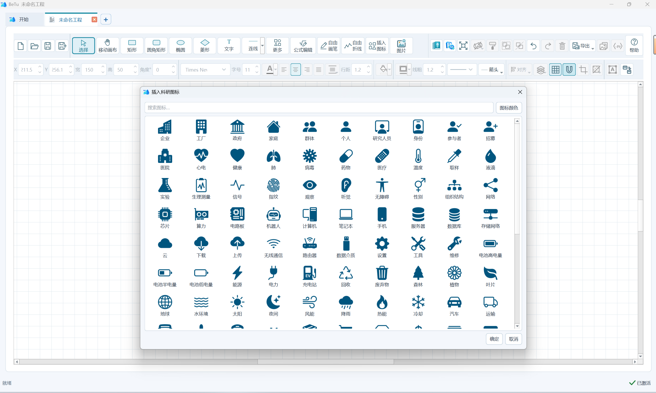Click the 取消 cancel button
This screenshot has height=393, width=656.
pos(513,339)
